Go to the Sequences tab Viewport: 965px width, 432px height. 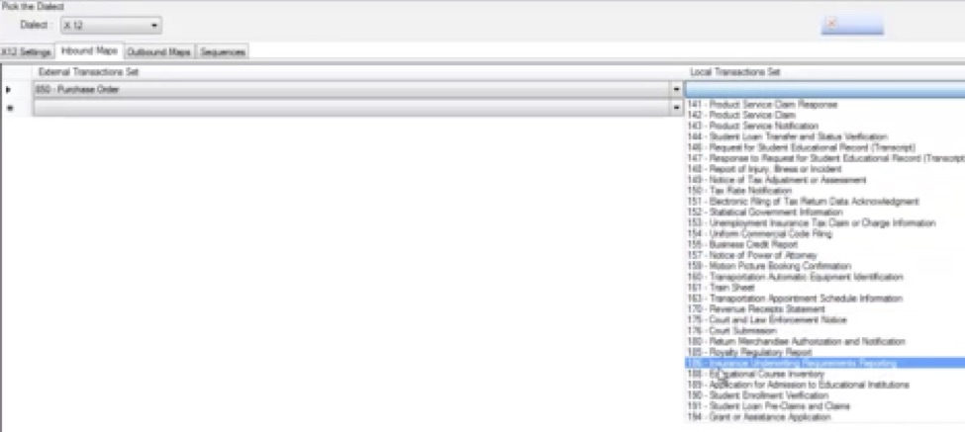coord(223,51)
